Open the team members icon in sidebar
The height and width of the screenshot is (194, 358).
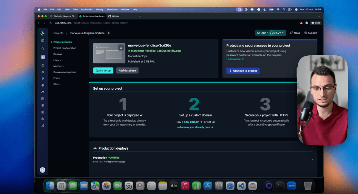pyautogui.click(x=43, y=92)
